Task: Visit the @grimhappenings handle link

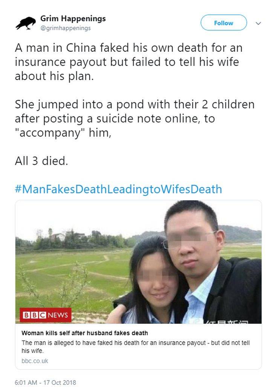Action: [x=66, y=28]
